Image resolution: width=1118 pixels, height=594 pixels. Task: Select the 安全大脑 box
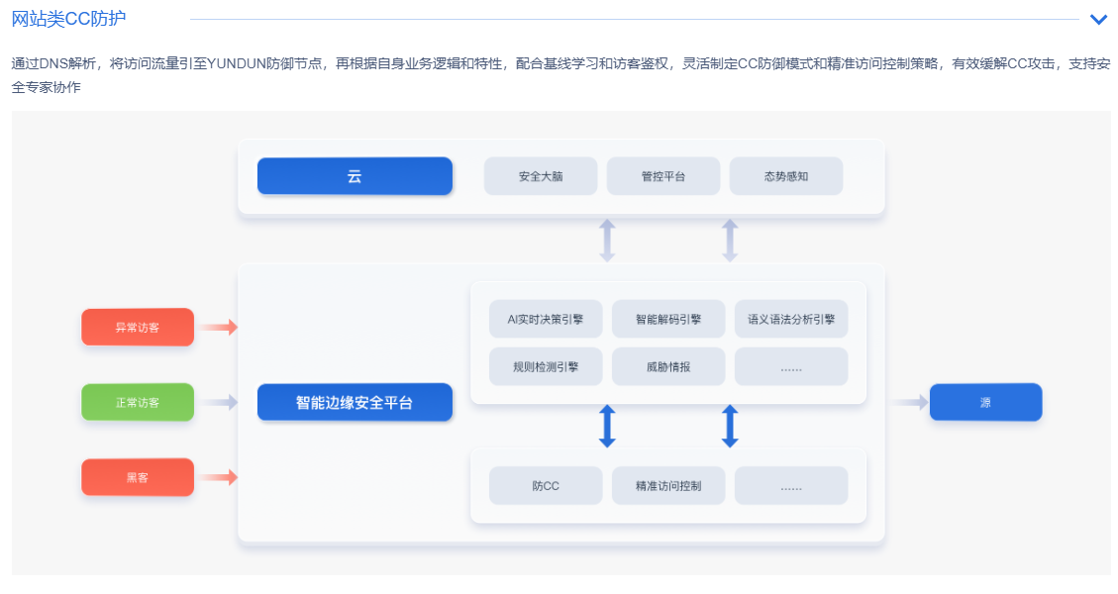(541, 176)
